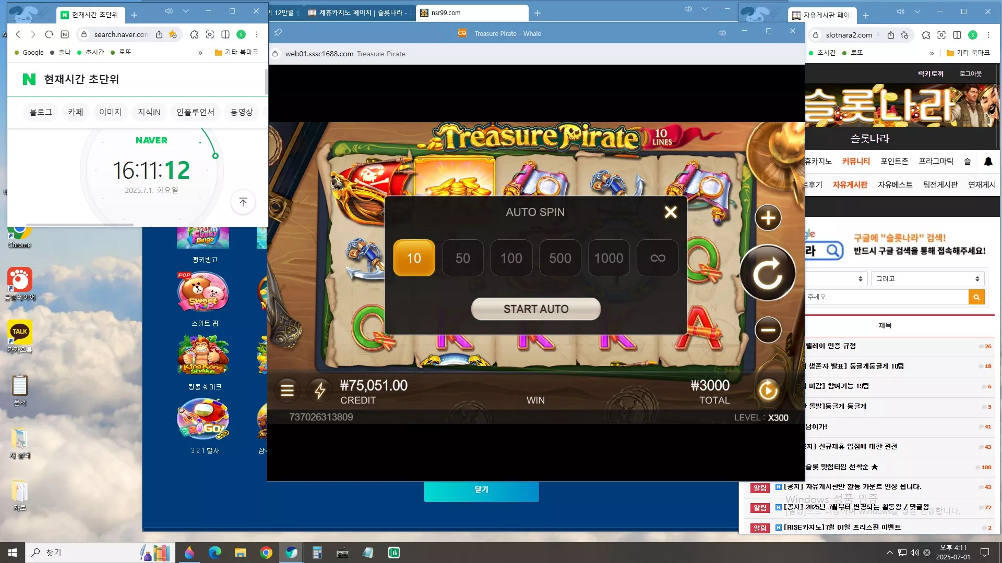Open the 펑키빙고 game thumbnail
Viewport: 1002px width, 563px height.
(204, 238)
